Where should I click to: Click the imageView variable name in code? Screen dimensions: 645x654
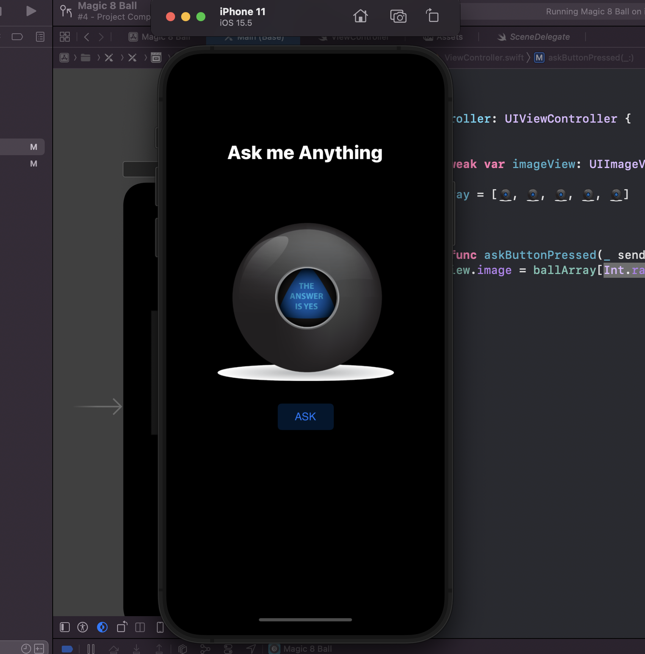(544, 164)
